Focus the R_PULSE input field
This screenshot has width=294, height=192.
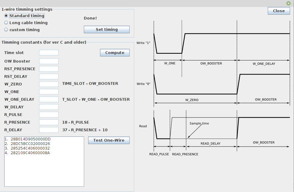pos(49,115)
